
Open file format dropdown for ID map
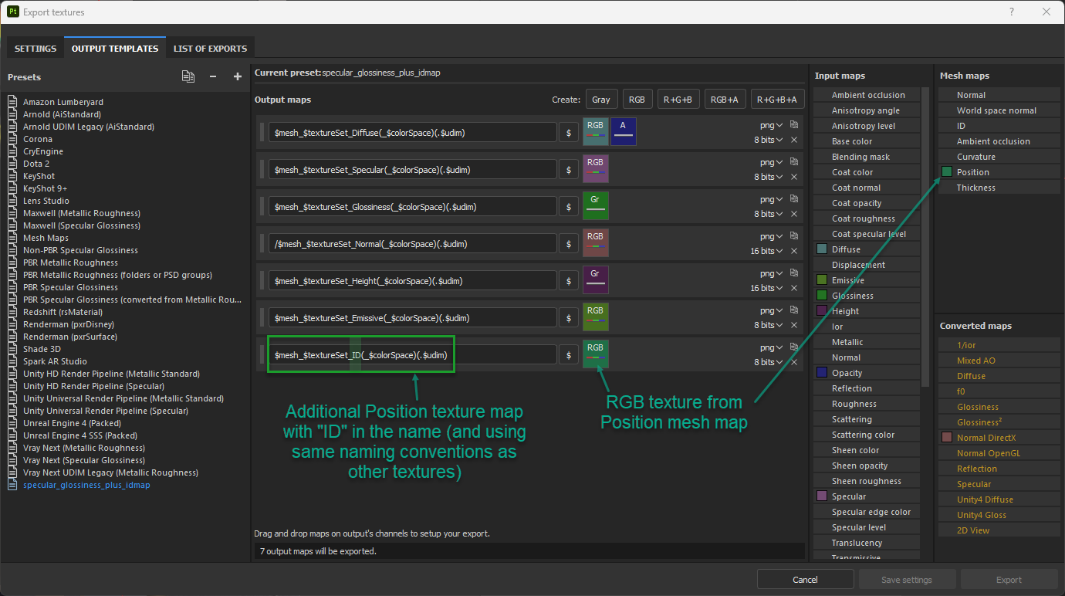pos(771,347)
